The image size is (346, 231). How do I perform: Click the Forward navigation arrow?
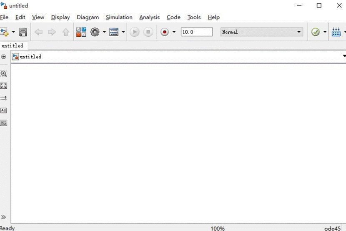point(52,32)
